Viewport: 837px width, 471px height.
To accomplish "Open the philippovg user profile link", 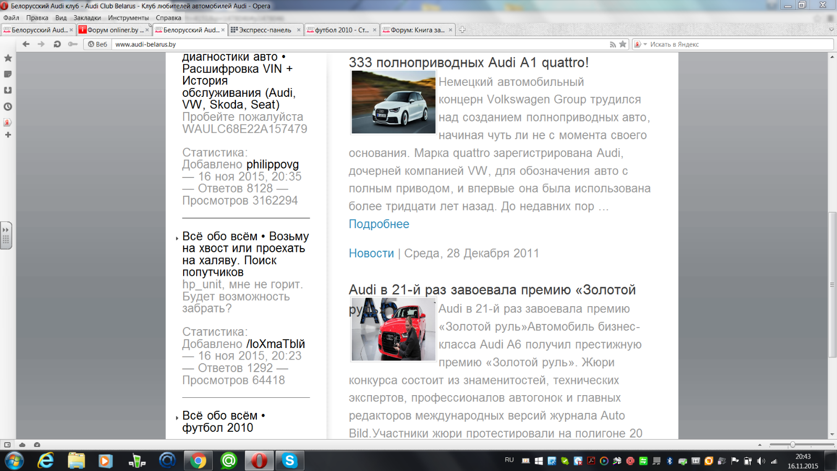I will coord(273,164).
